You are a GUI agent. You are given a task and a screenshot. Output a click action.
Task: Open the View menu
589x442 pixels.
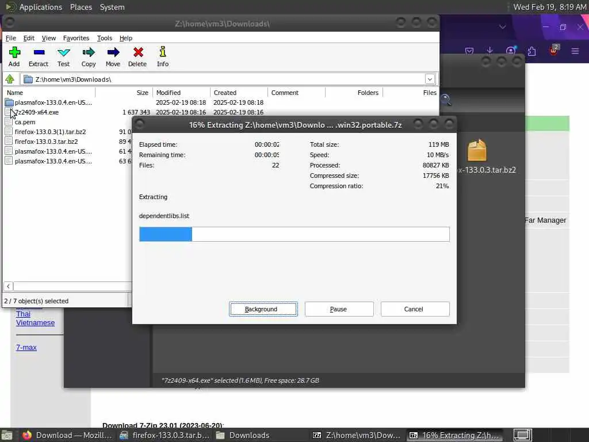[x=49, y=38]
